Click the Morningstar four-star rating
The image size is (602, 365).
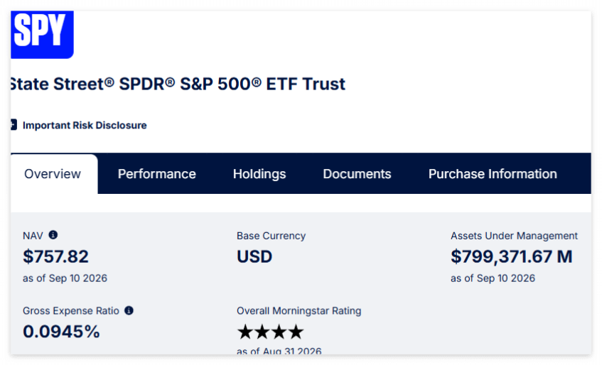coord(271,332)
